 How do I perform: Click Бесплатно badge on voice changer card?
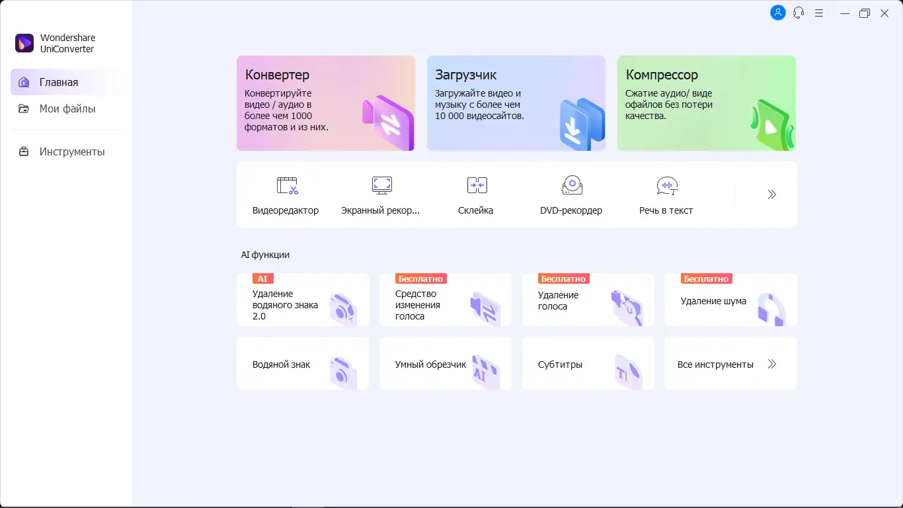click(x=420, y=278)
